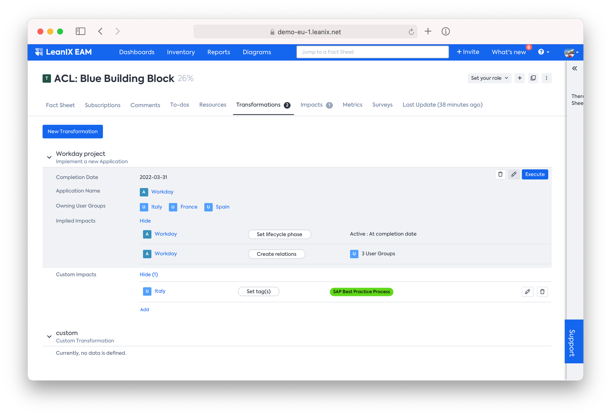Image resolution: width=611 pixels, height=417 pixels.
Task: Click the U icon beside 3 User Groups
Action: point(354,254)
